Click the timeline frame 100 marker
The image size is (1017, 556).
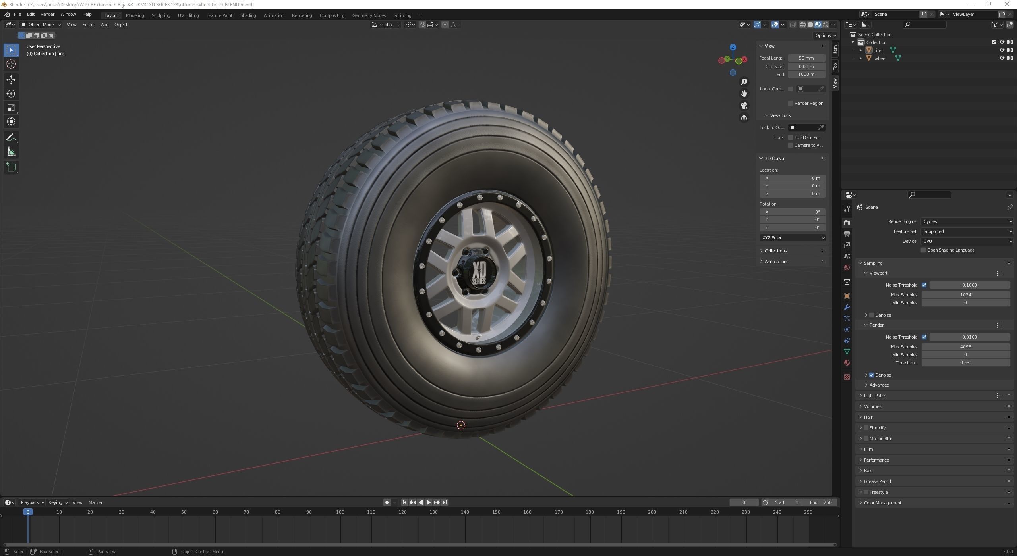pos(340,512)
